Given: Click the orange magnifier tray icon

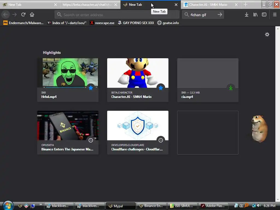Looking at the screenshot, I should coord(246,206).
